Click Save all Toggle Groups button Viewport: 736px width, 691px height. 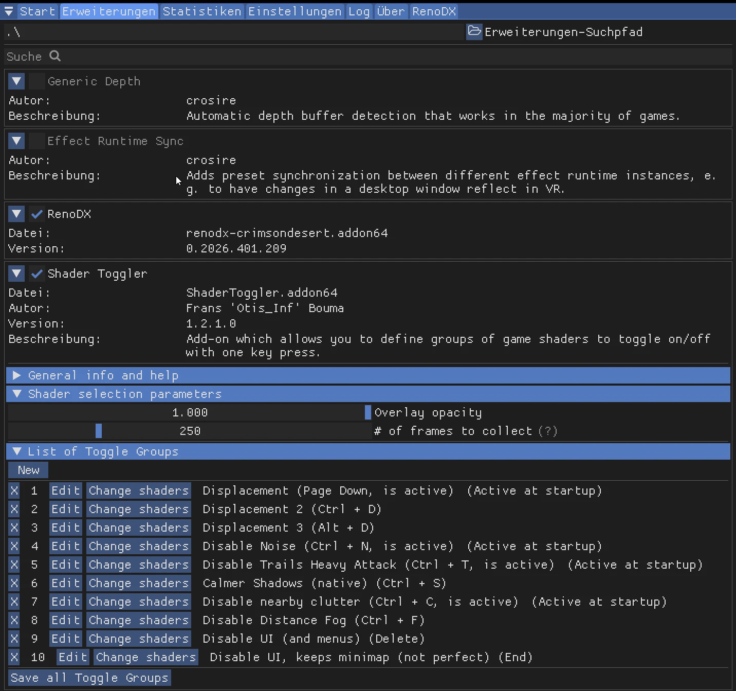coord(89,678)
